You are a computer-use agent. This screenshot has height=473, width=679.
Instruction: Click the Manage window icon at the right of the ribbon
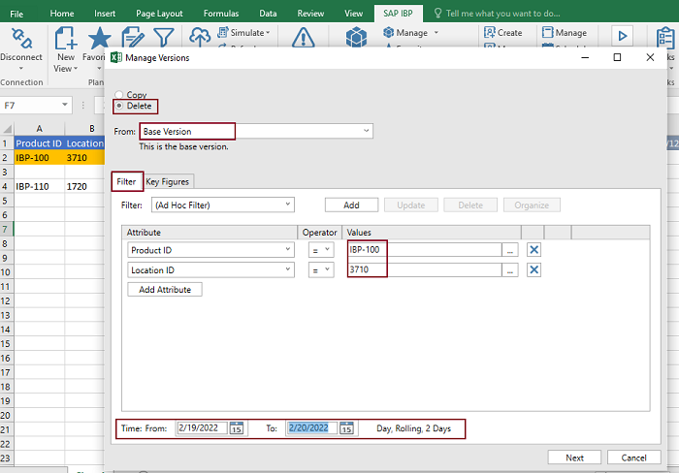tap(547, 32)
